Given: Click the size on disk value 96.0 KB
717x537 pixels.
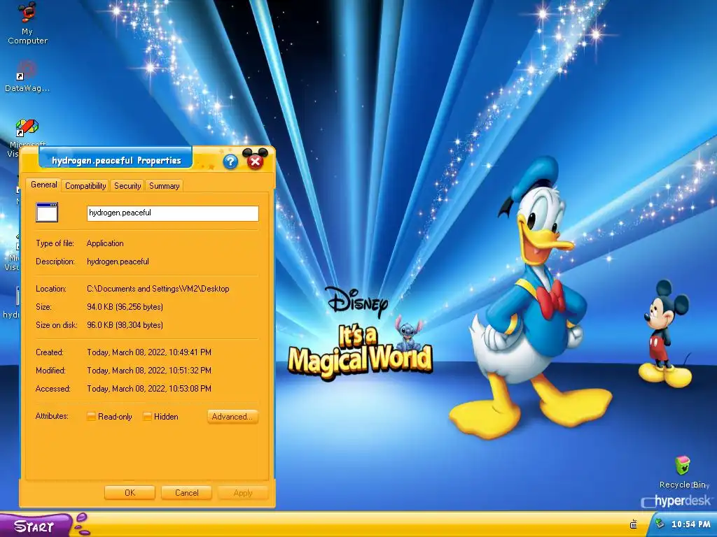Looking at the screenshot, I should point(125,325).
